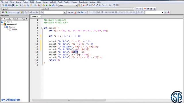184x103 pixels.
Task: Open a file using the folder icon
Action: click(6, 5)
